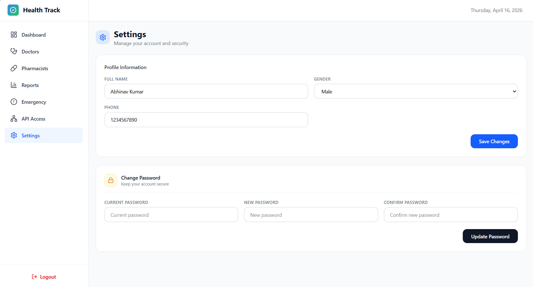Select the Dashboard grid icon
Screen dimensions: 533x287
click(14, 34)
